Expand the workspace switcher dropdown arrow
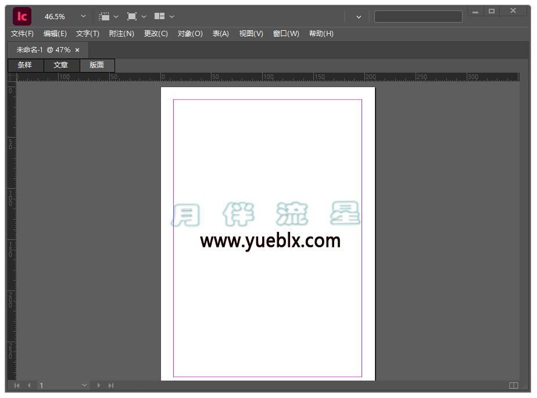 click(x=359, y=17)
